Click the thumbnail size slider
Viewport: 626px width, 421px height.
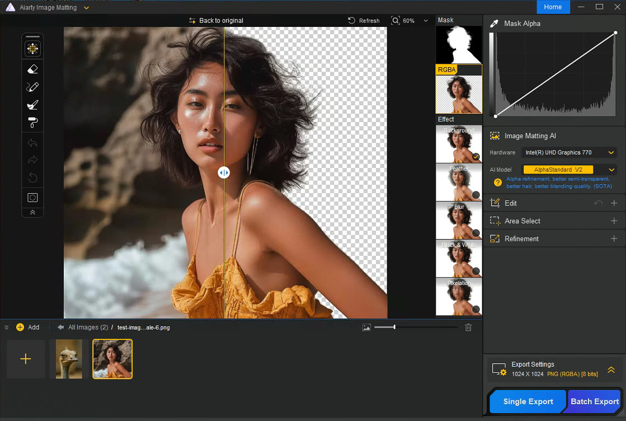pyautogui.click(x=394, y=327)
